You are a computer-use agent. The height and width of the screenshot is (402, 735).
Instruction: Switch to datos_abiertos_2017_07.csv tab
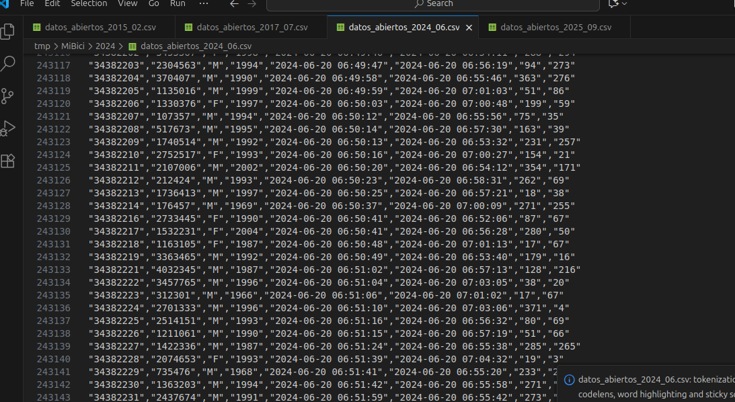pyautogui.click(x=252, y=28)
